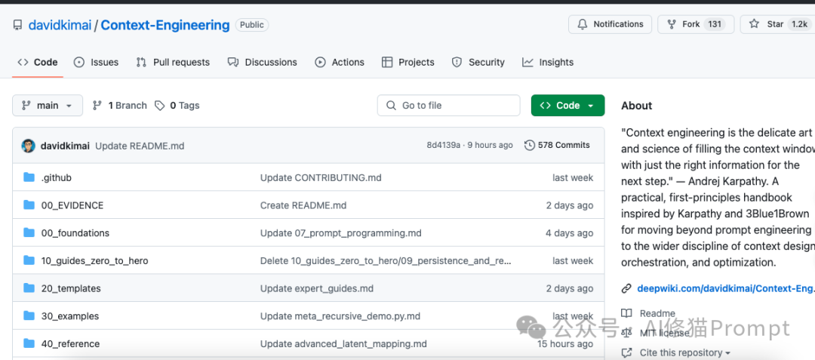
Task: Click the repository book icon beside davidkimai
Action: (x=18, y=24)
